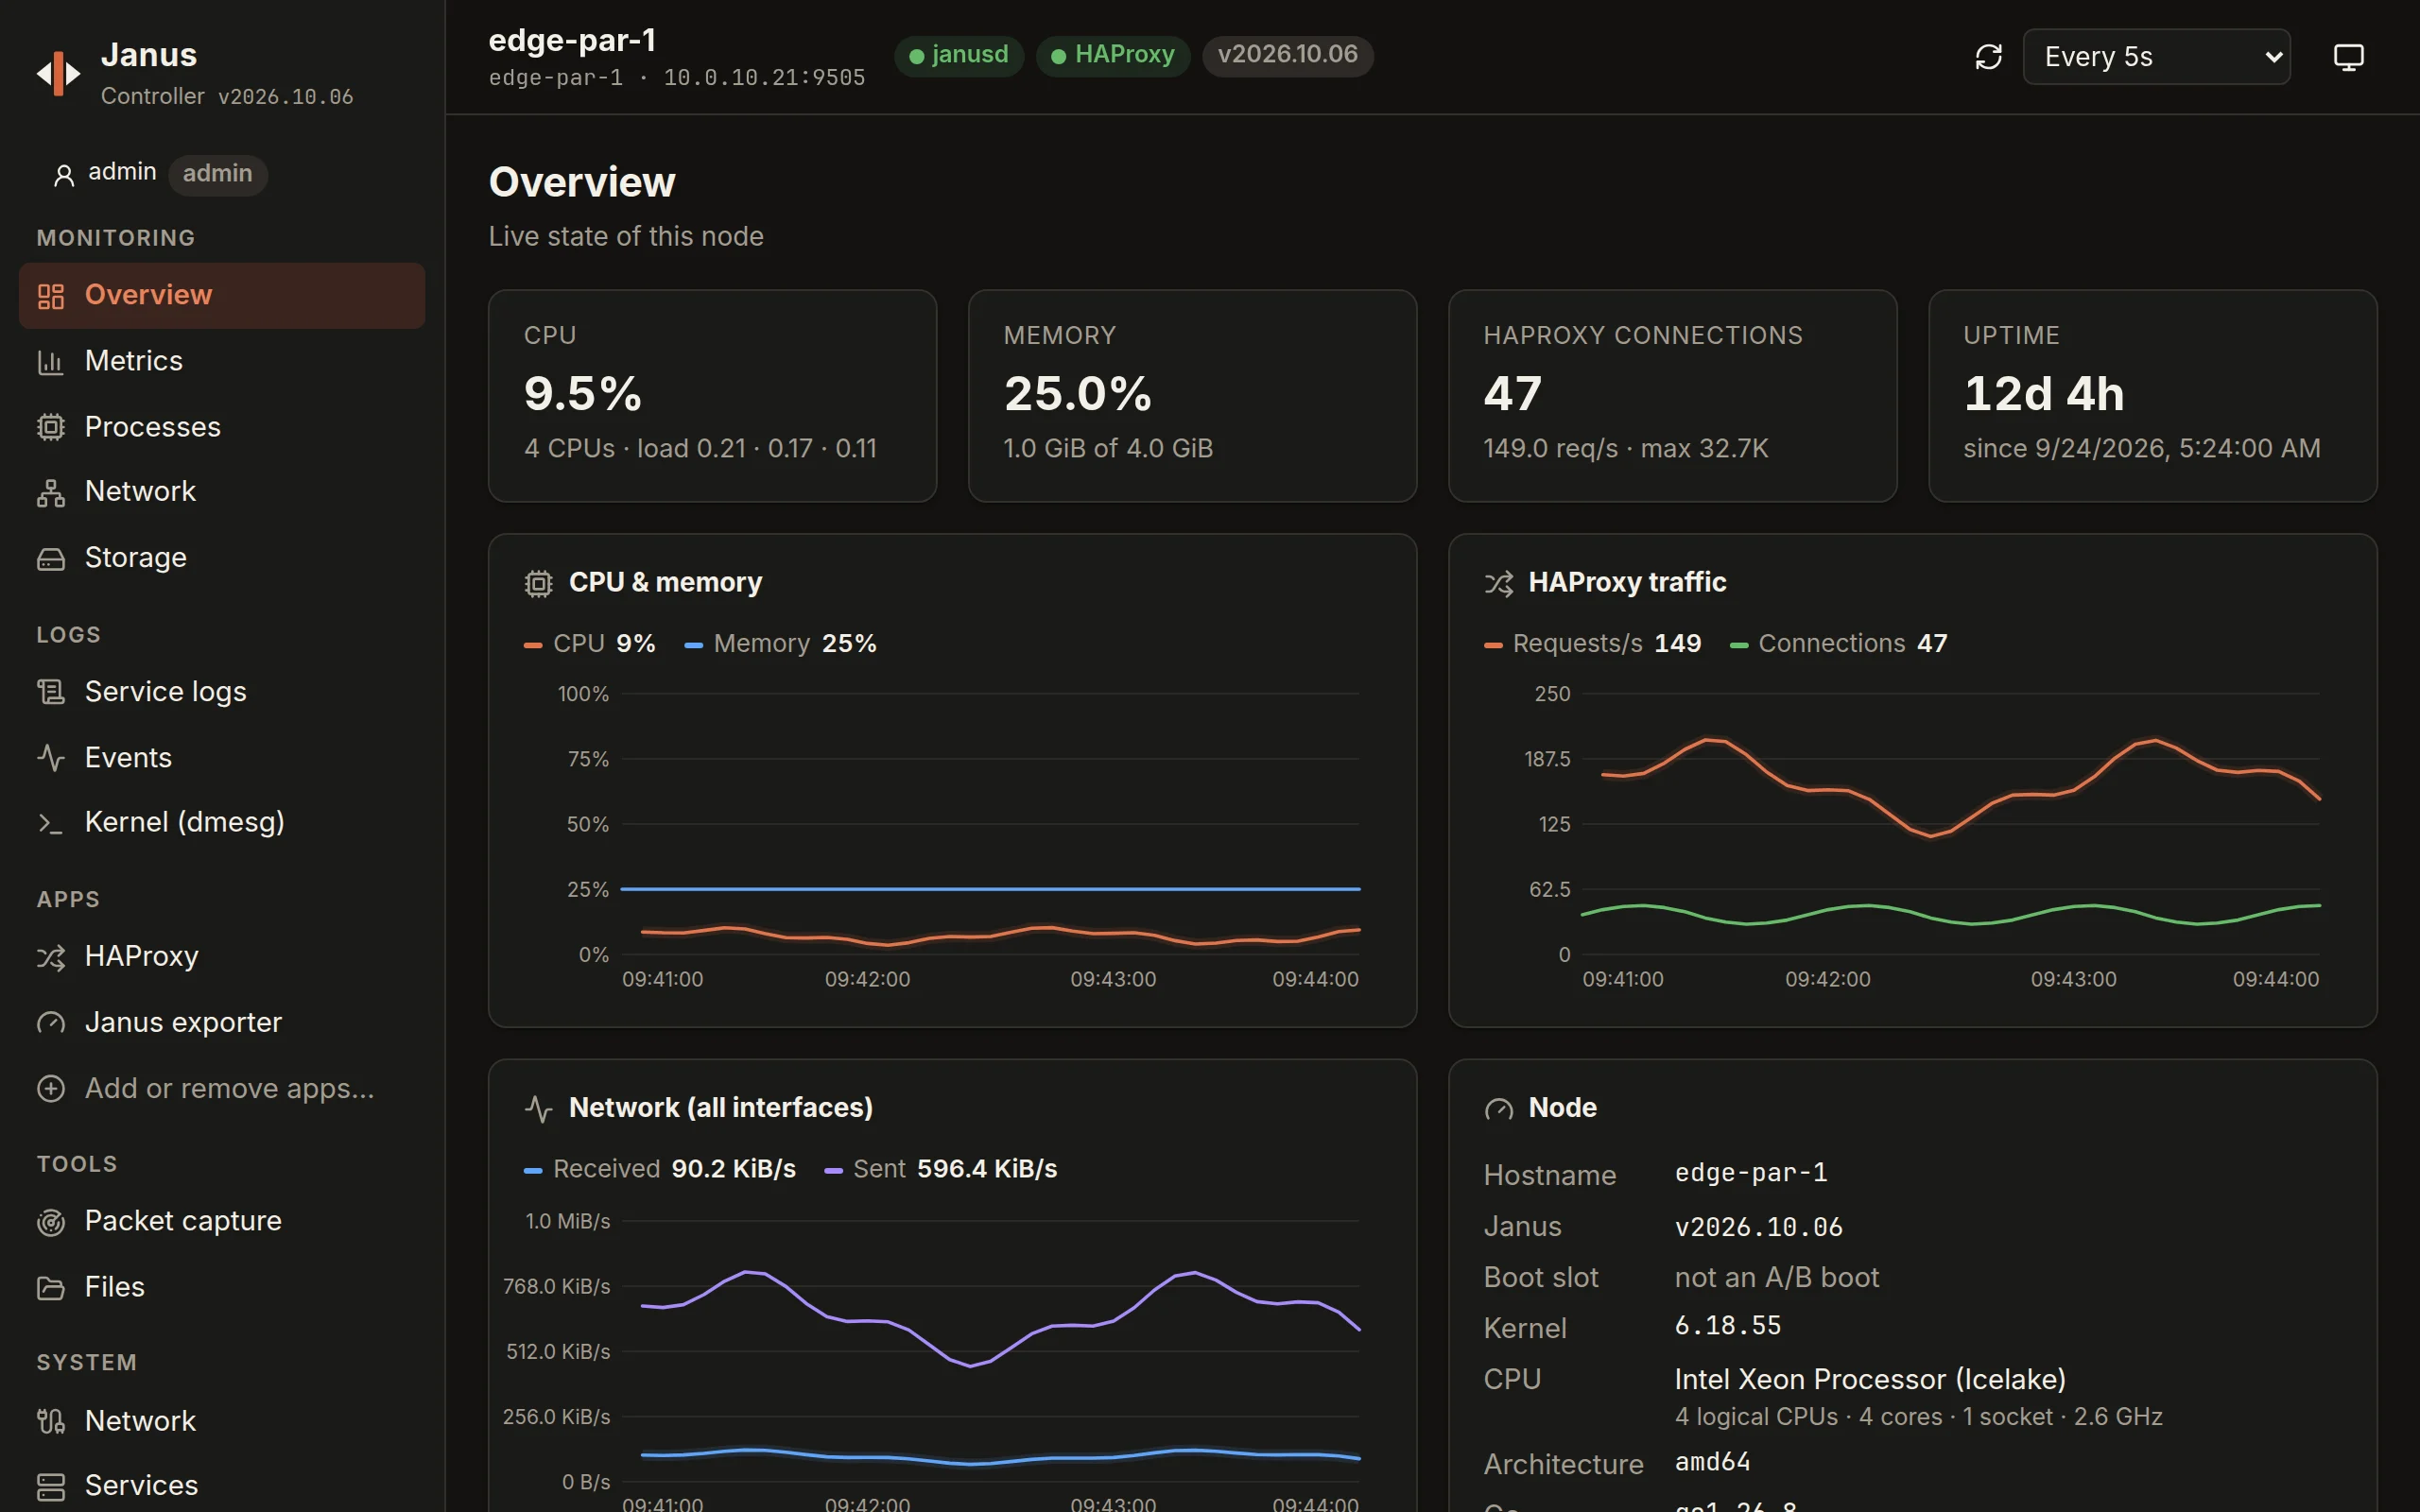
Task: Click the Packet capture radar icon
Action: 51,1222
